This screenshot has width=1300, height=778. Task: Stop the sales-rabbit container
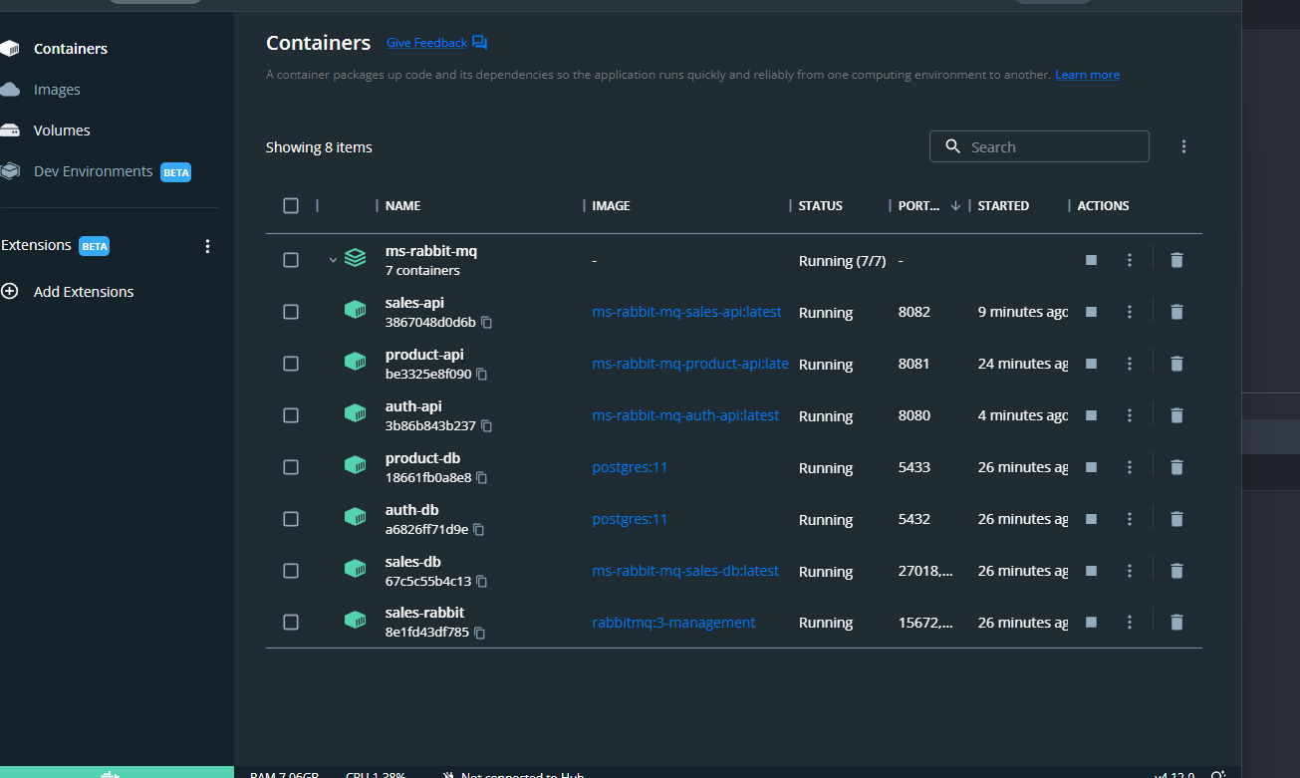click(1091, 622)
